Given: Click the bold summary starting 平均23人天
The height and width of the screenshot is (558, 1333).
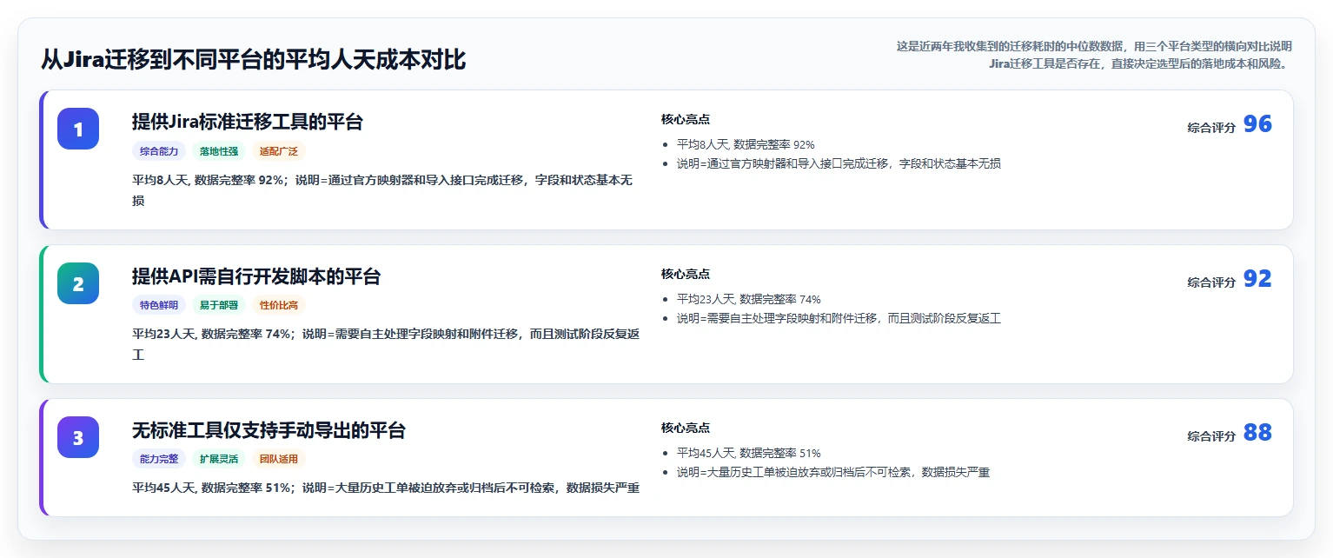Looking at the screenshot, I should point(387,344).
